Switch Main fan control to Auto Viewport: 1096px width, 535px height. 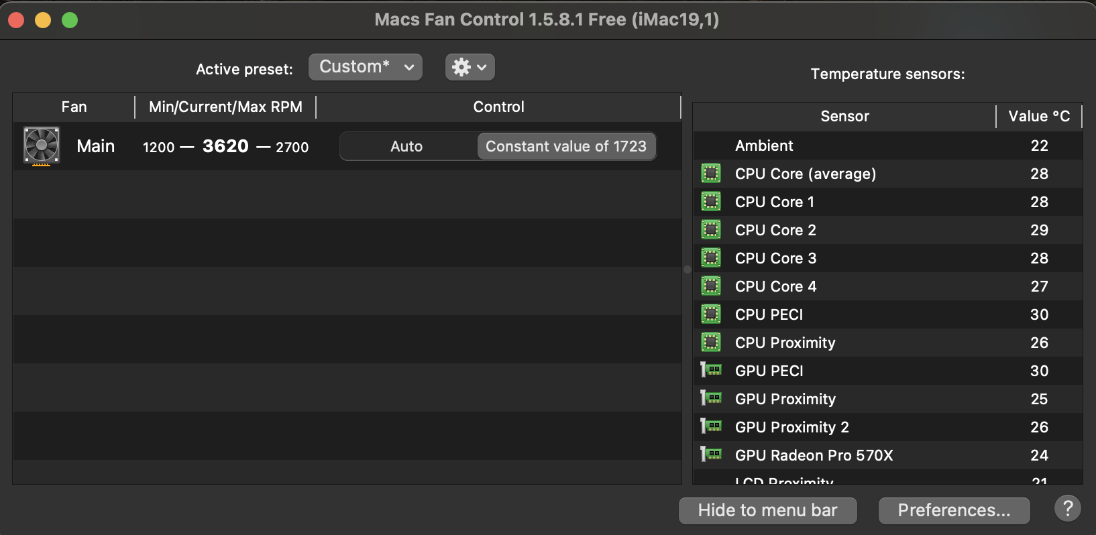pyautogui.click(x=407, y=146)
